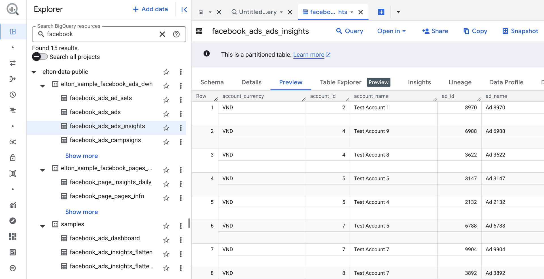Collapse the samples dataset node
The width and height of the screenshot is (544, 279).
tap(42, 226)
